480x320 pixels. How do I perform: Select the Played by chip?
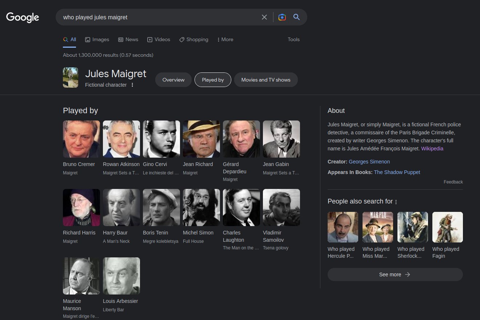pyautogui.click(x=213, y=80)
